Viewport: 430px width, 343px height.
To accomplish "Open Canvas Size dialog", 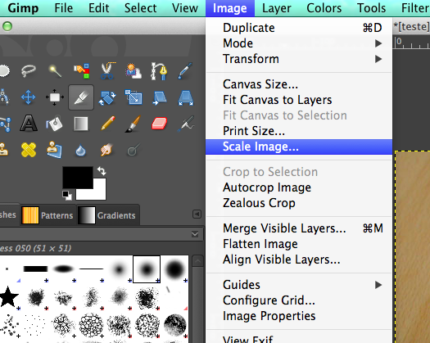I will (299, 84).
